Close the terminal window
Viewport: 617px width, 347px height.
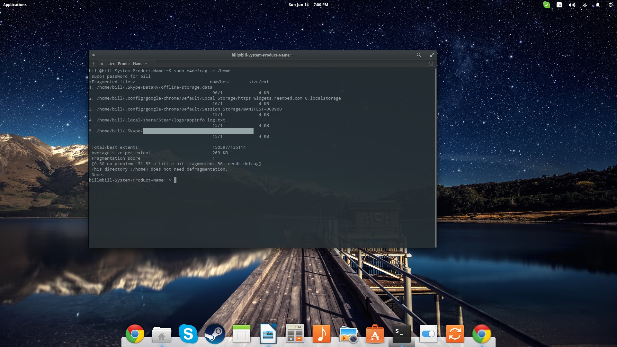(94, 55)
